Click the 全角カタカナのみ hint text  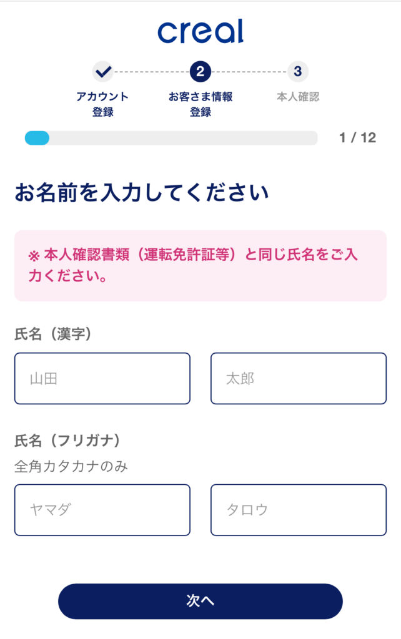click(71, 466)
